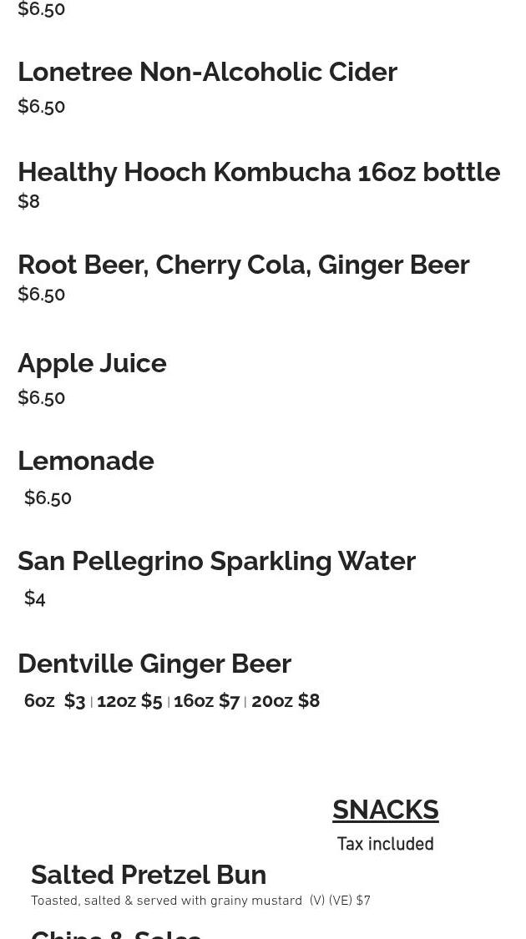This screenshot has width=526, height=939.
Task: Select the Salted Pretzel Bun item
Action: pos(149,875)
